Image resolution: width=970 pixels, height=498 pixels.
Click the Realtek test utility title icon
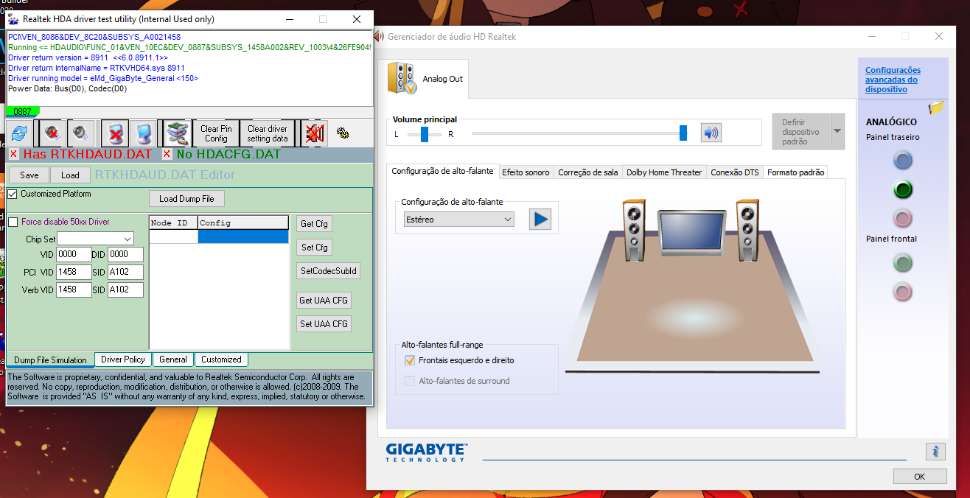pos(13,19)
